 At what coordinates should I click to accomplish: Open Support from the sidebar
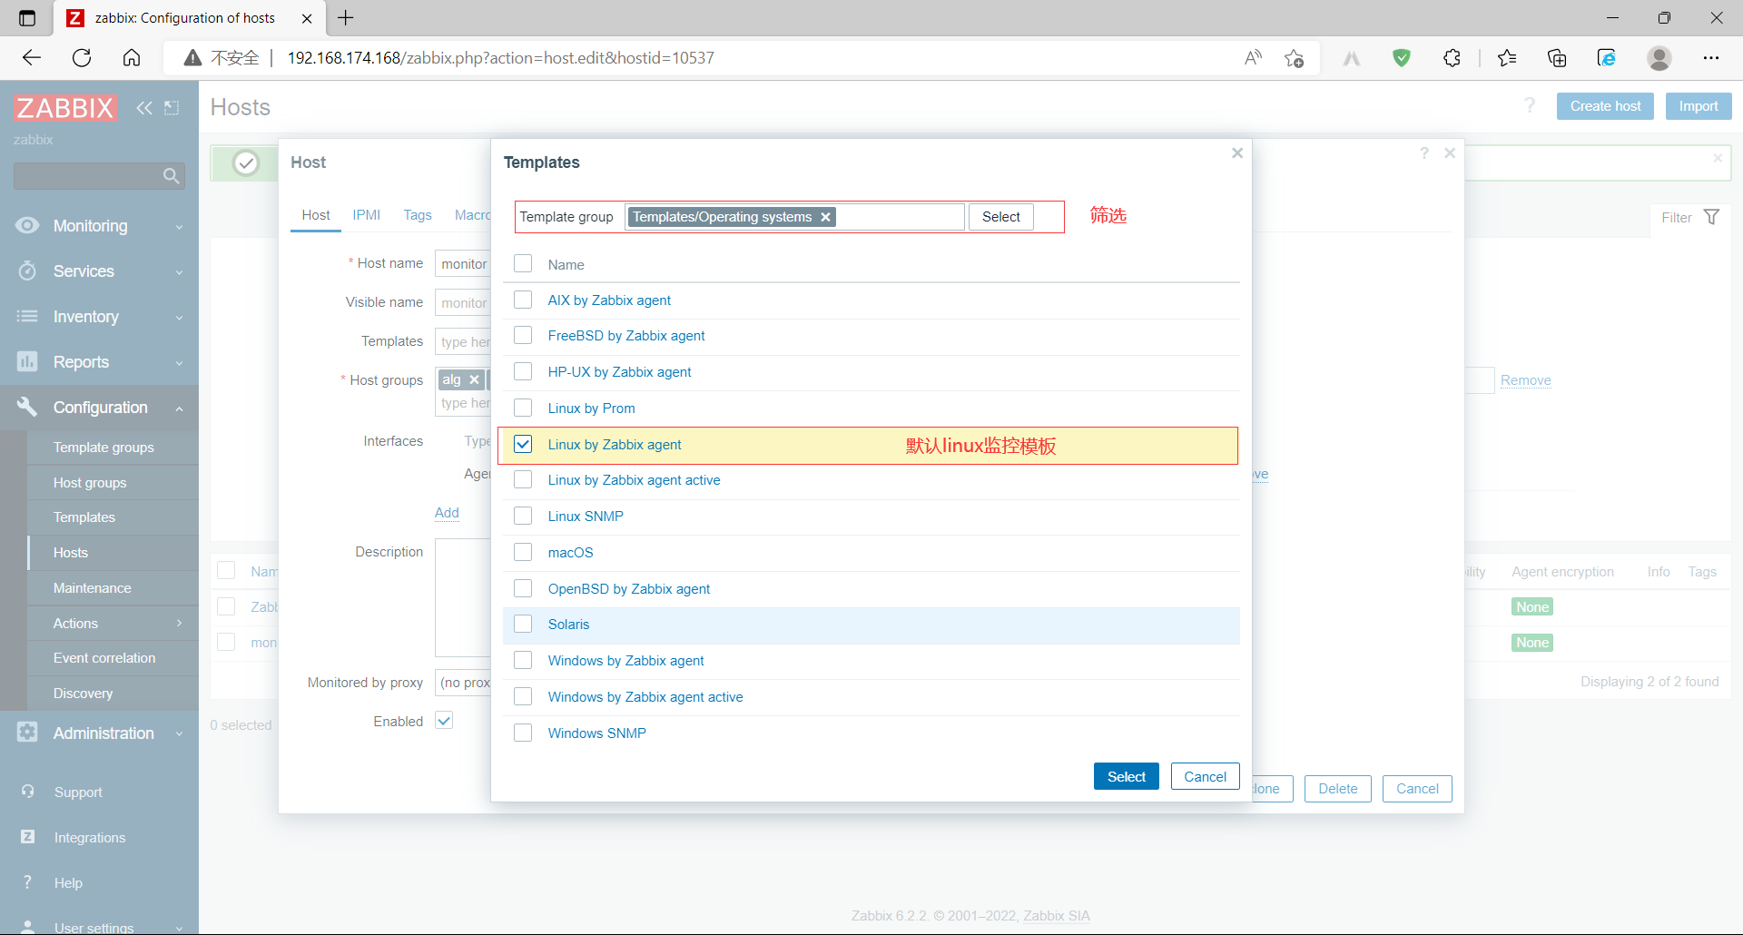coord(78,792)
